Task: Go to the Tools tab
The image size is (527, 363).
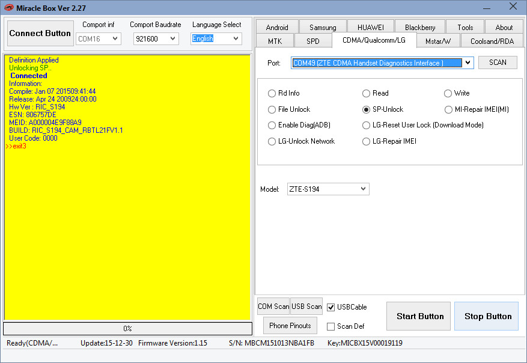Action: [x=465, y=27]
